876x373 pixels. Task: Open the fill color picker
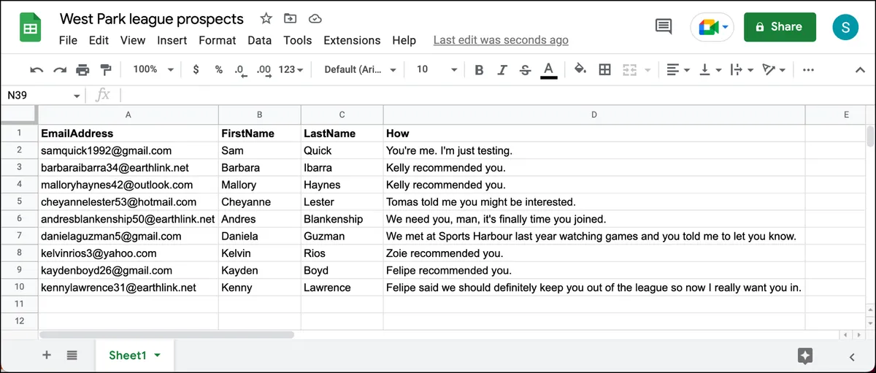580,69
